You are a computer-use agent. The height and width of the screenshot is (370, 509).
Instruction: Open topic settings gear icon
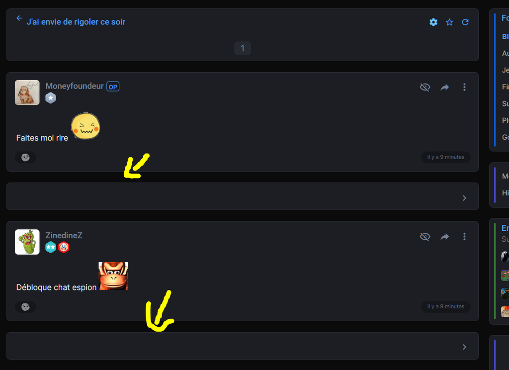pos(433,22)
